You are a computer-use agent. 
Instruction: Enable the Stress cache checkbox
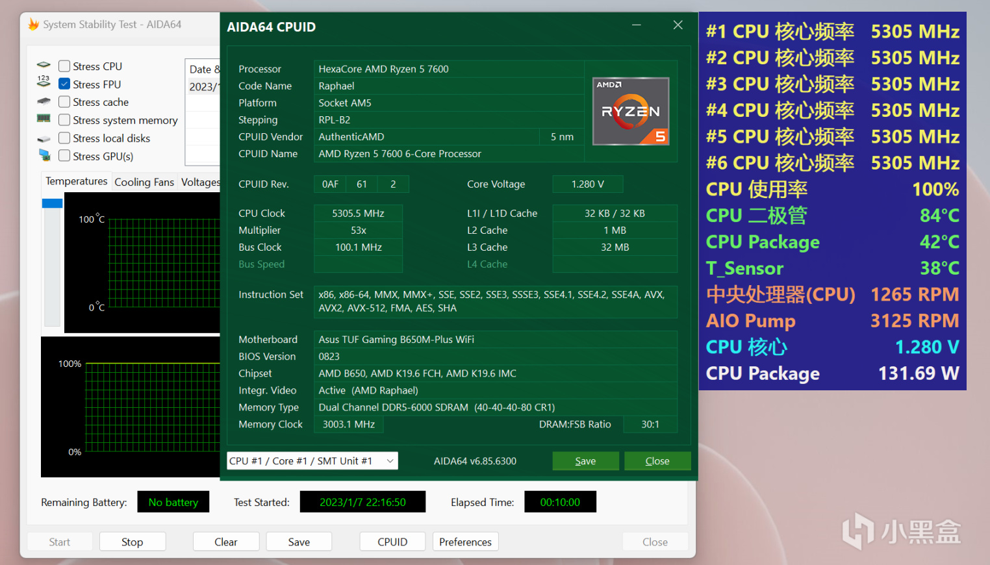pyautogui.click(x=64, y=102)
